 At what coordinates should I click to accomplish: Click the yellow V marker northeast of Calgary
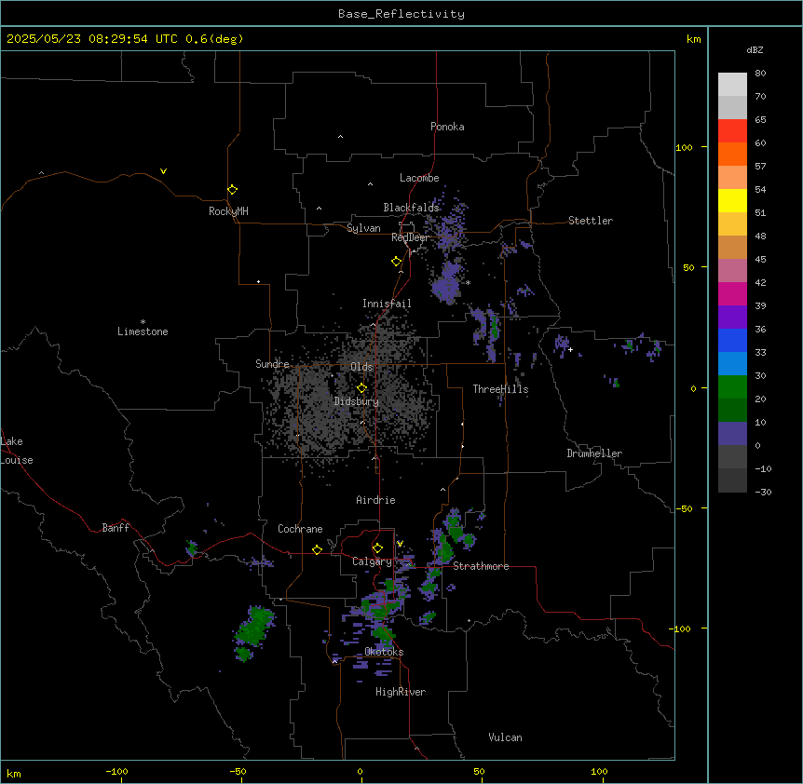(400, 544)
